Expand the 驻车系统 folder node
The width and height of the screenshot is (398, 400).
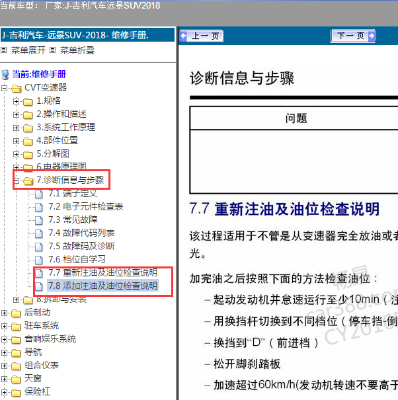coord(4,326)
